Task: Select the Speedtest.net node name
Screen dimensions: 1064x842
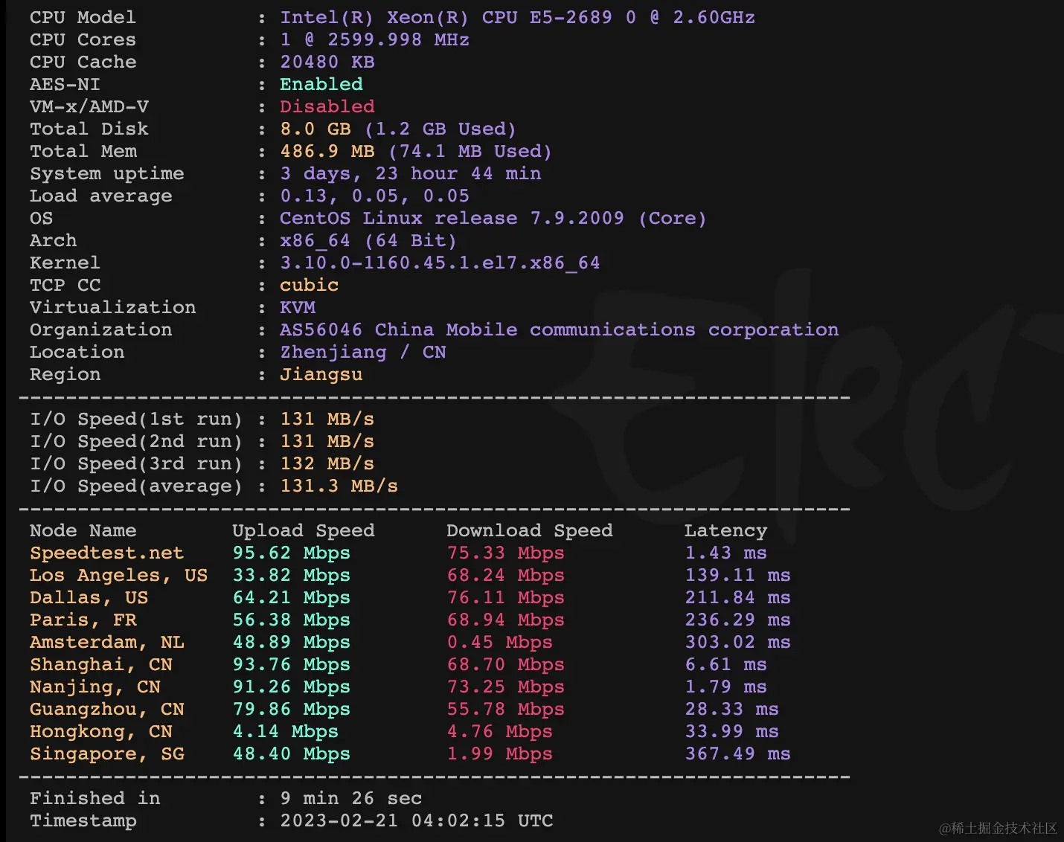Action: [x=106, y=553]
